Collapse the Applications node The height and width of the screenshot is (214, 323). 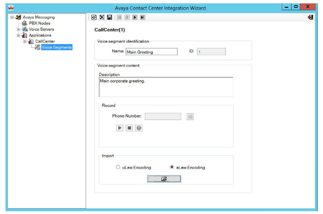pos(19,35)
